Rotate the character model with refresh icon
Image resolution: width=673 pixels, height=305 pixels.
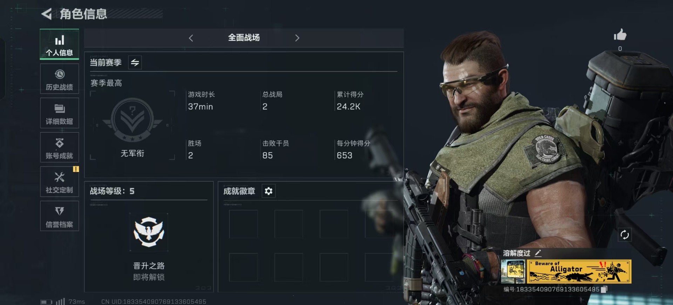tap(625, 235)
